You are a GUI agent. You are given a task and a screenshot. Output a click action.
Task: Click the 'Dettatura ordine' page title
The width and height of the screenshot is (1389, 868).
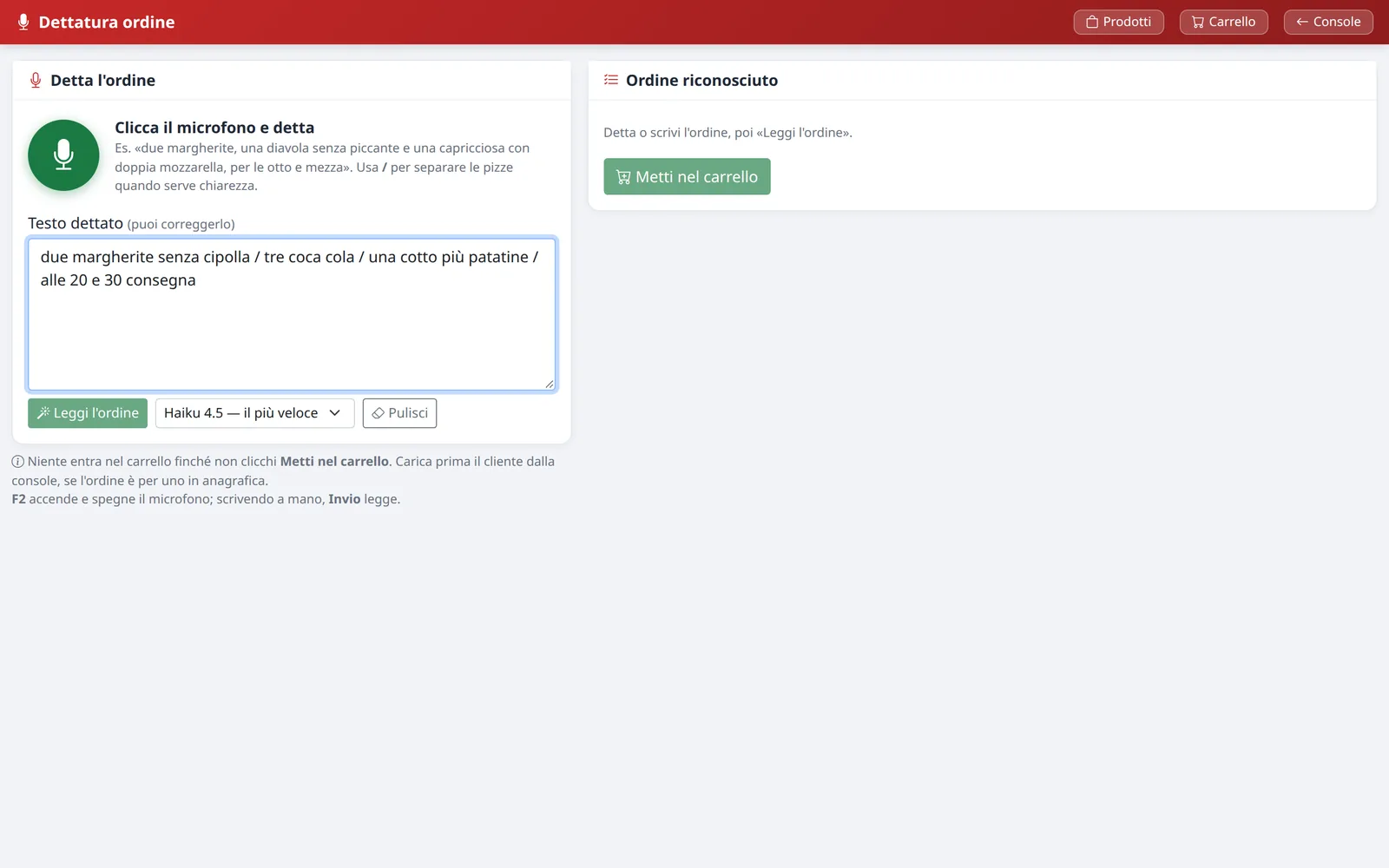[x=107, y=22]
